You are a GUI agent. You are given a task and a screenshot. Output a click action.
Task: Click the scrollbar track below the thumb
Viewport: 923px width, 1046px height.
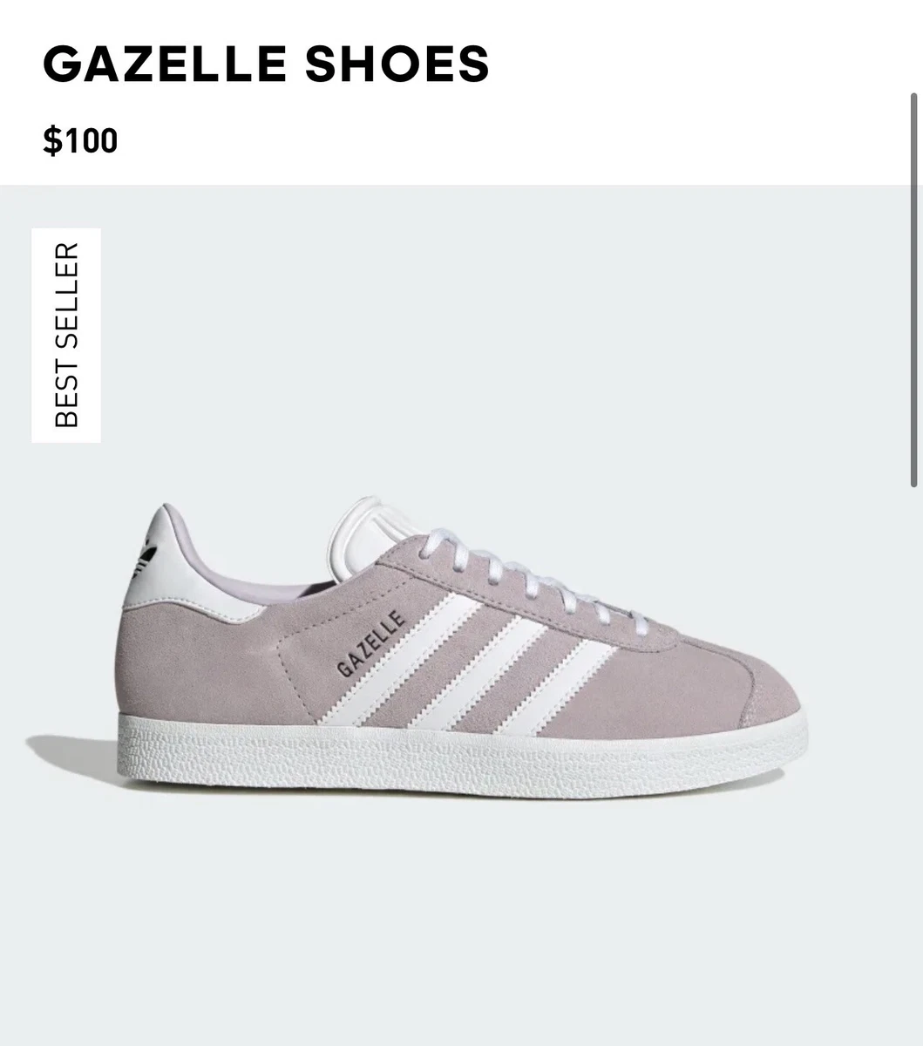pyautogui.click(x=913, y=767)
